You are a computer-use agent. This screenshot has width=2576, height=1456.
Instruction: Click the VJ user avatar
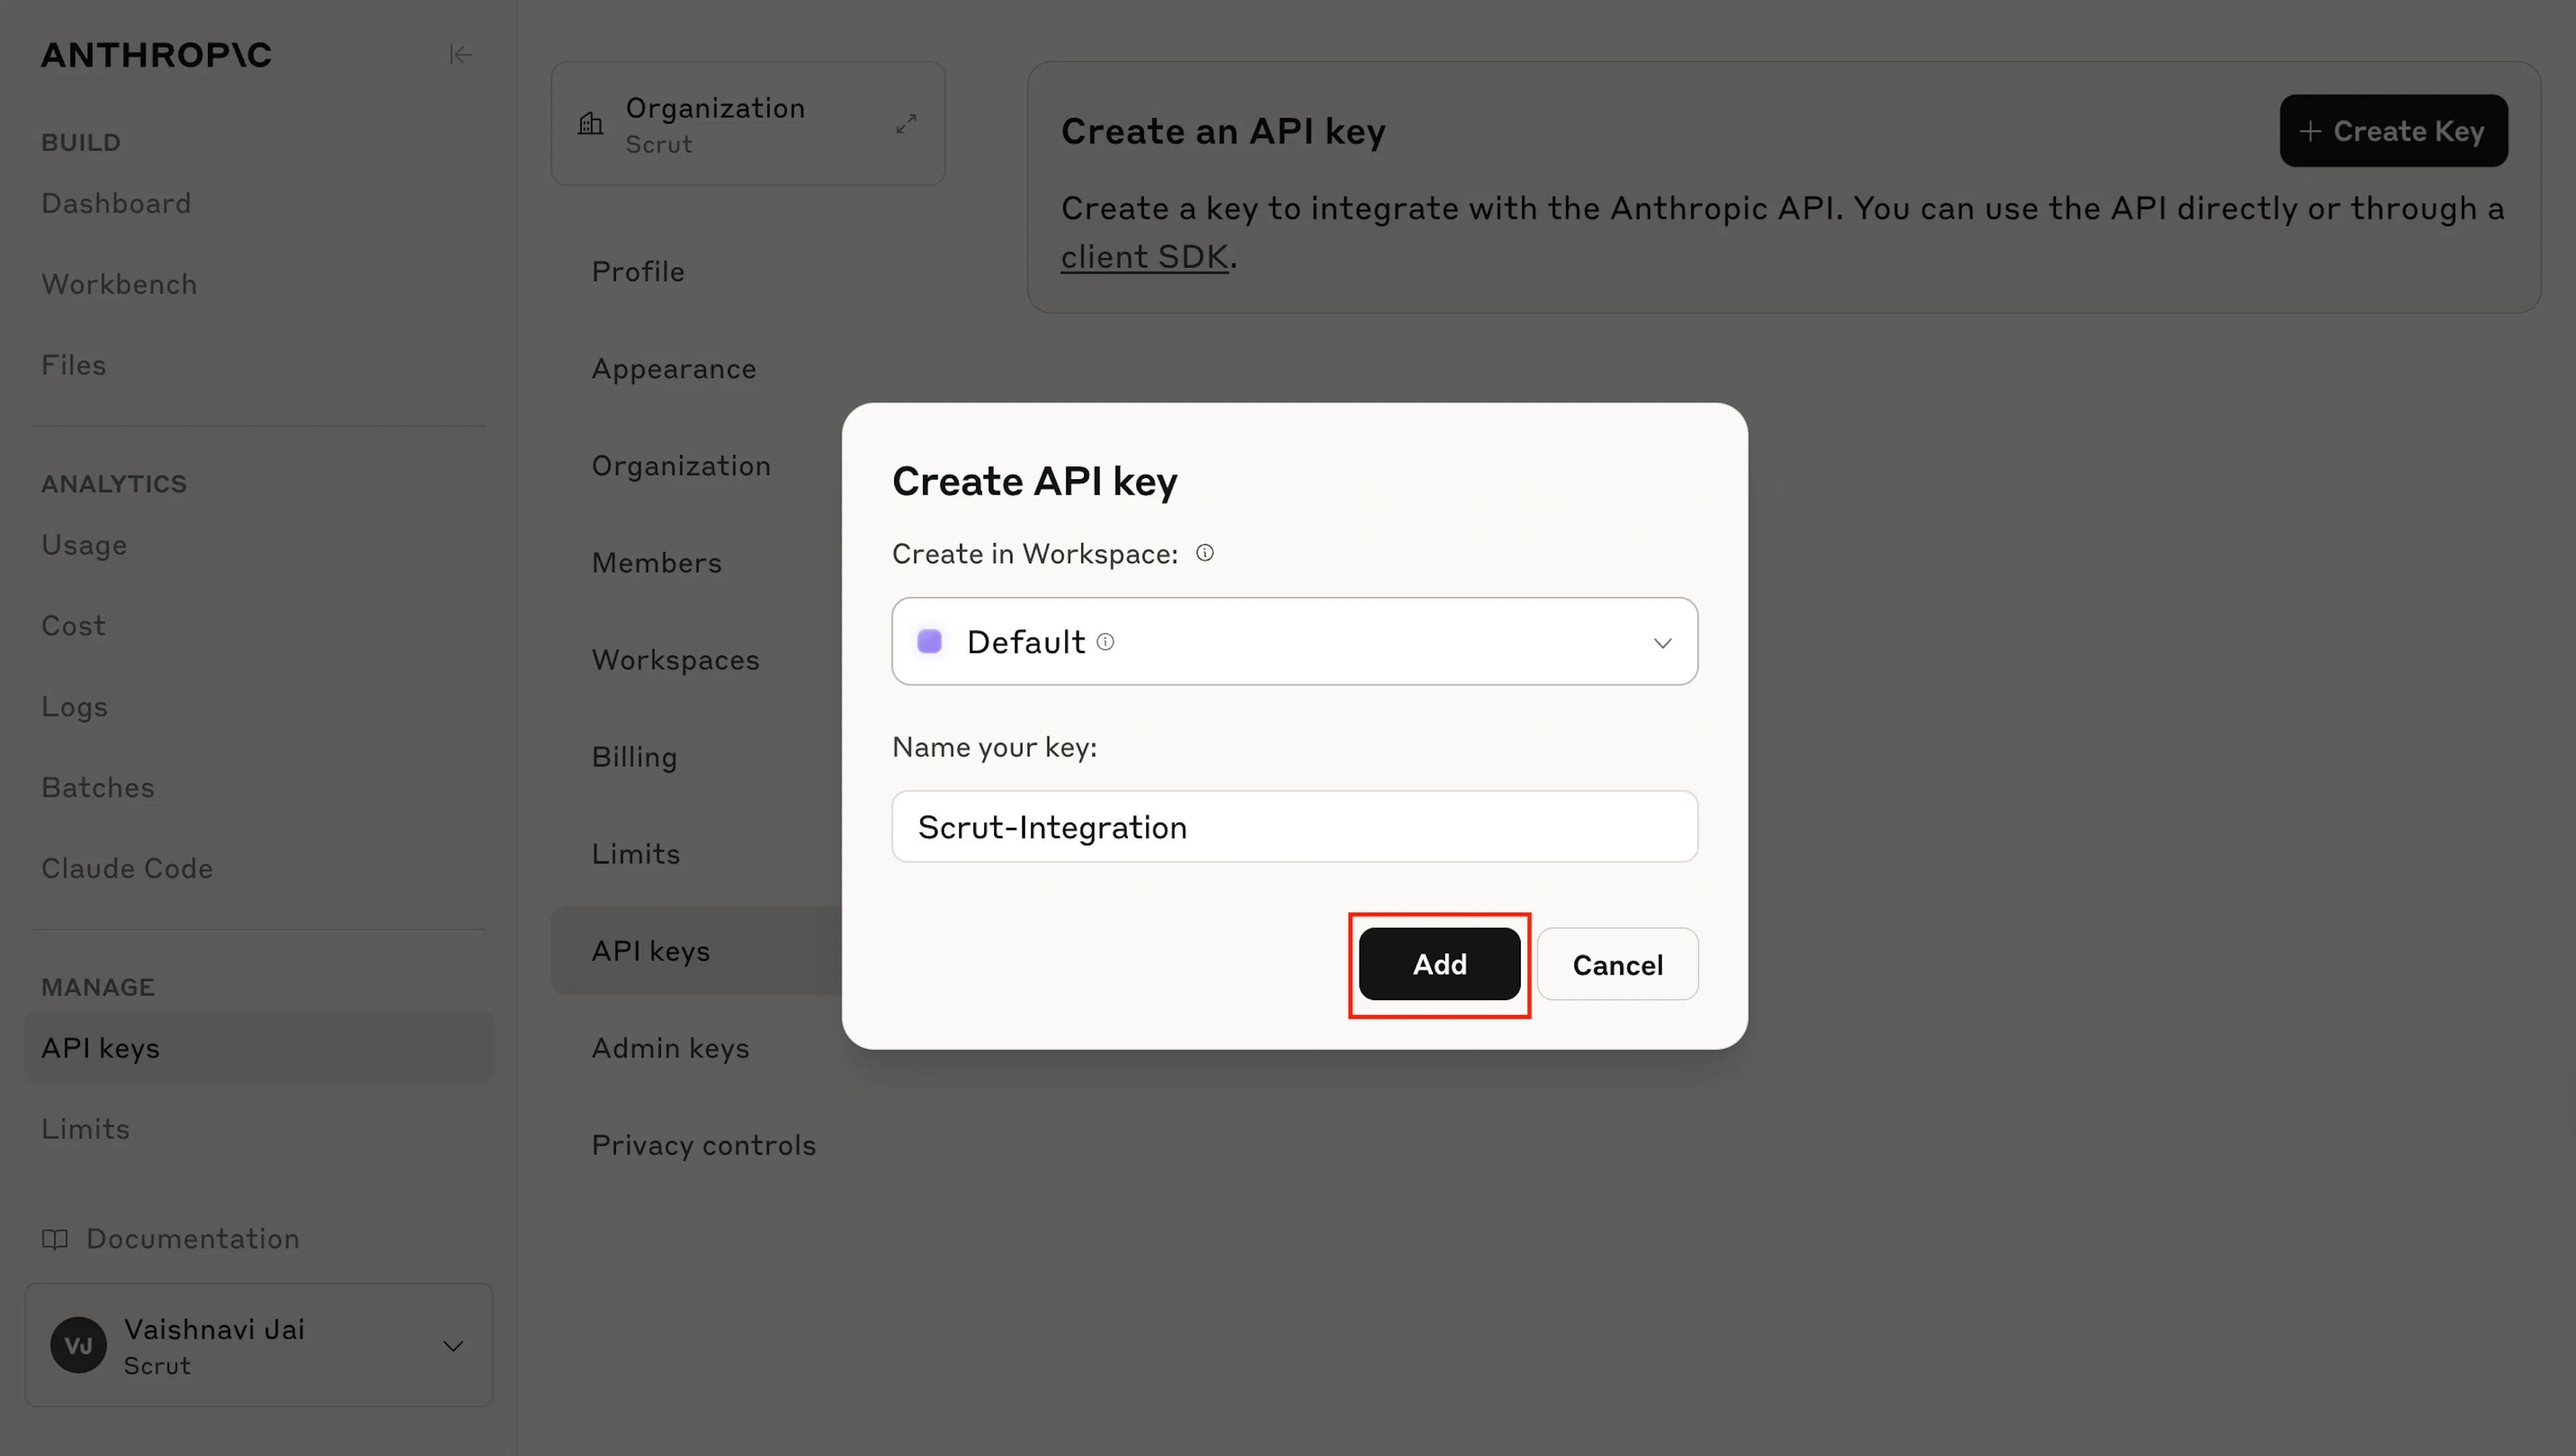[x=79, y=1345]
